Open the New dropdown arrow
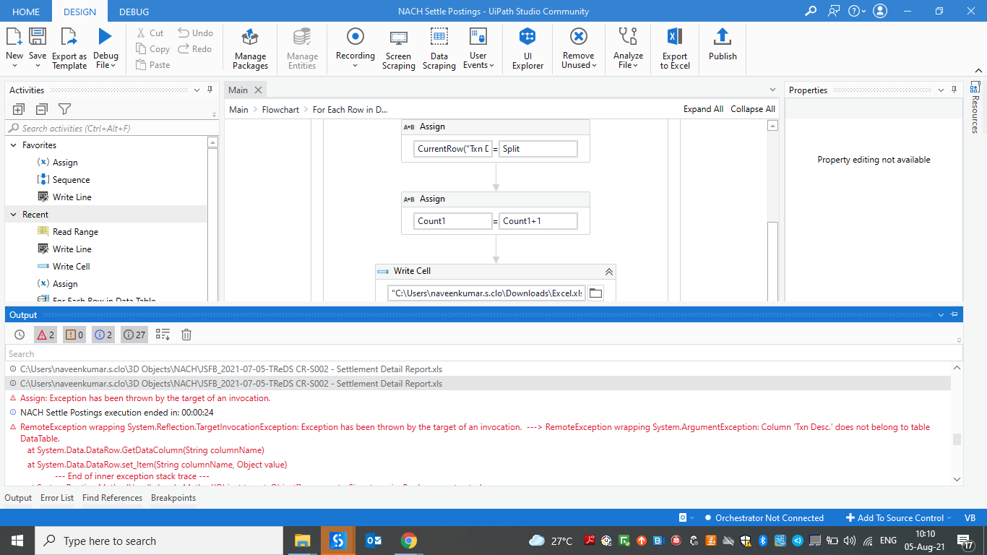 (x=14, y=66)
